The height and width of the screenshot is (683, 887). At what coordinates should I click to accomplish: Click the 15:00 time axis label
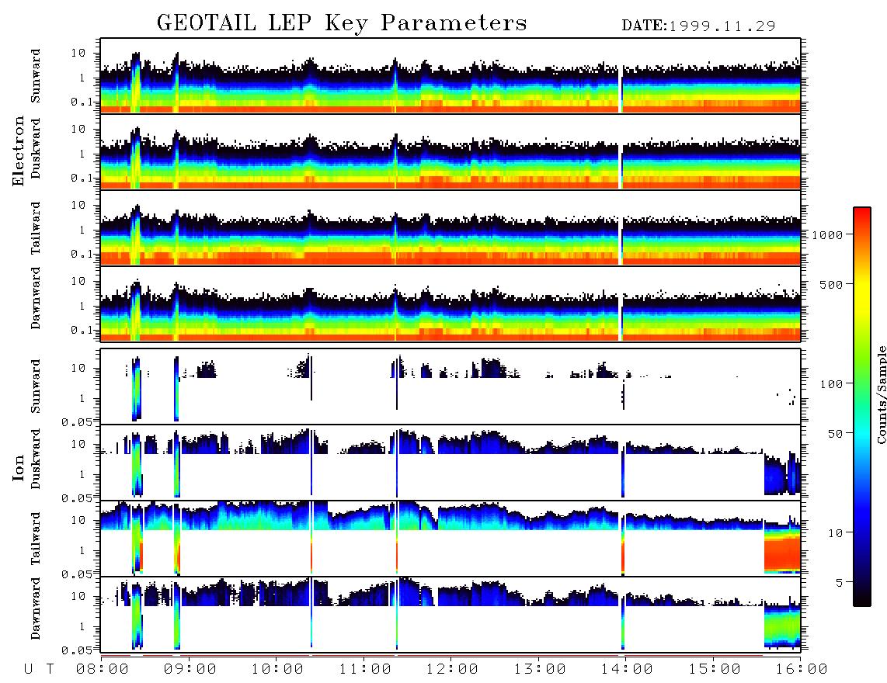715,670
